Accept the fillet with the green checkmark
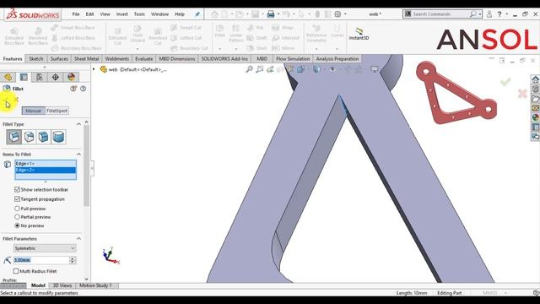Screen dimensions: 540x304 tap(505, 82)
